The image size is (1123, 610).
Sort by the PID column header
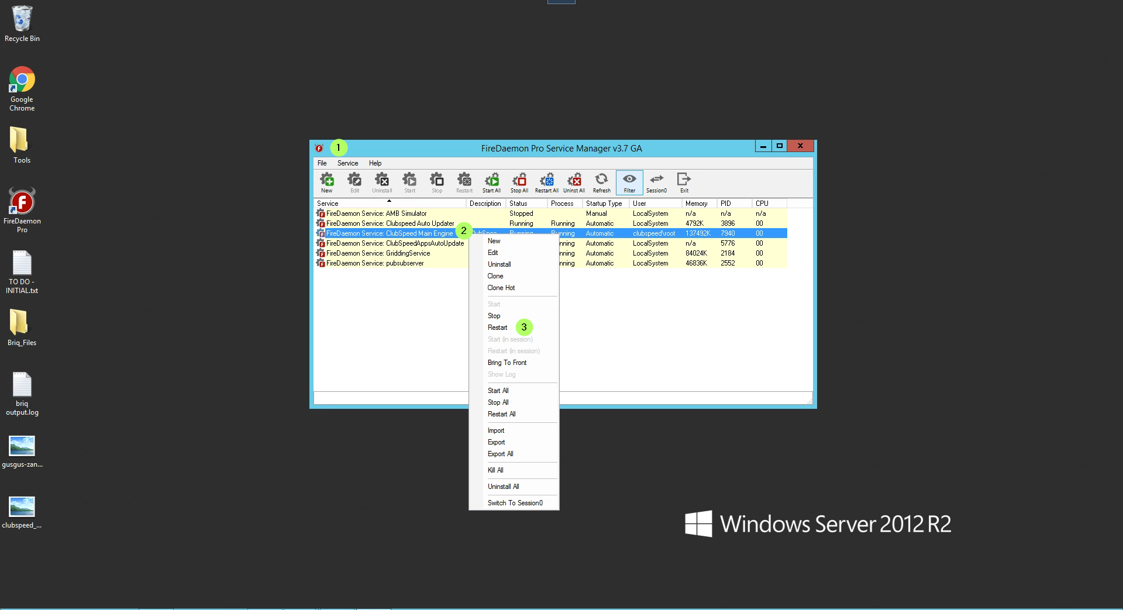coord(734,204)
